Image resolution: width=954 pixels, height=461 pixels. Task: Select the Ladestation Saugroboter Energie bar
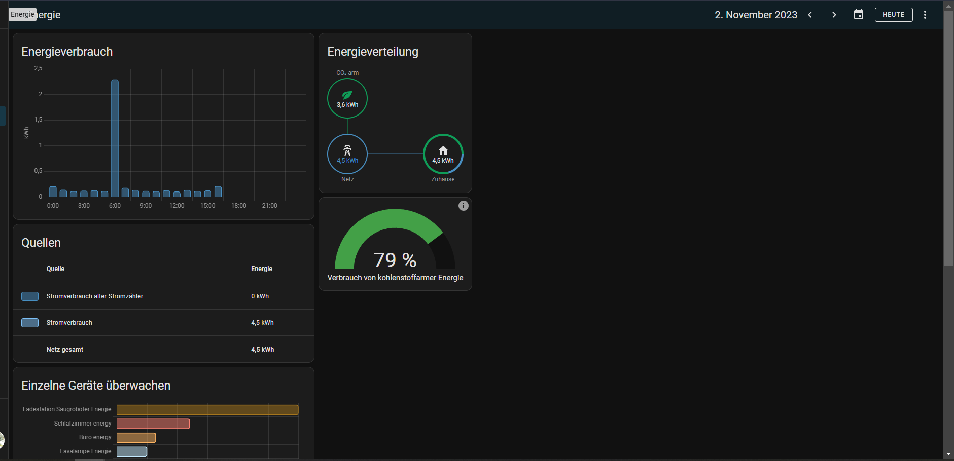coord(207,409)
